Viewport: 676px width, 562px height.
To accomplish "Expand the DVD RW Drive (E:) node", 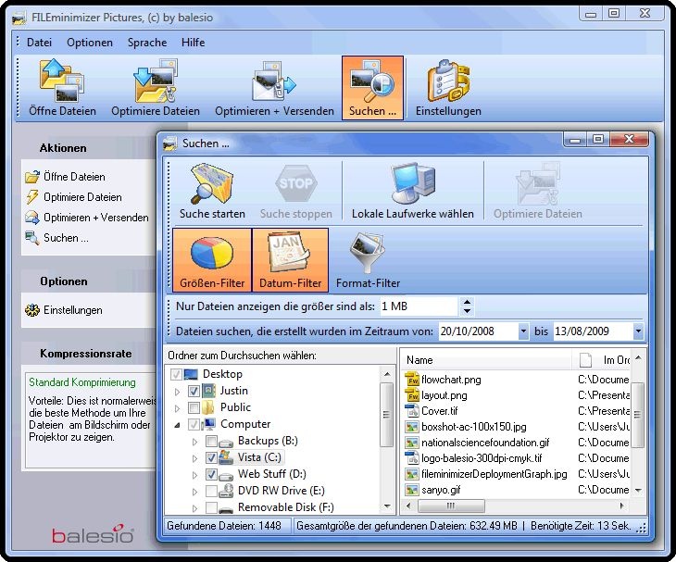I will (x=194, y=492).
